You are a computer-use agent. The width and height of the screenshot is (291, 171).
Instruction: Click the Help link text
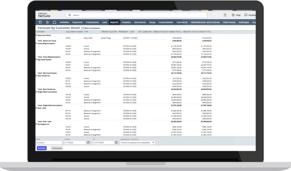(x=238, y=15)
